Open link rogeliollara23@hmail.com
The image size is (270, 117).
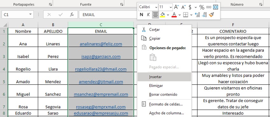(x=101, y=69)
